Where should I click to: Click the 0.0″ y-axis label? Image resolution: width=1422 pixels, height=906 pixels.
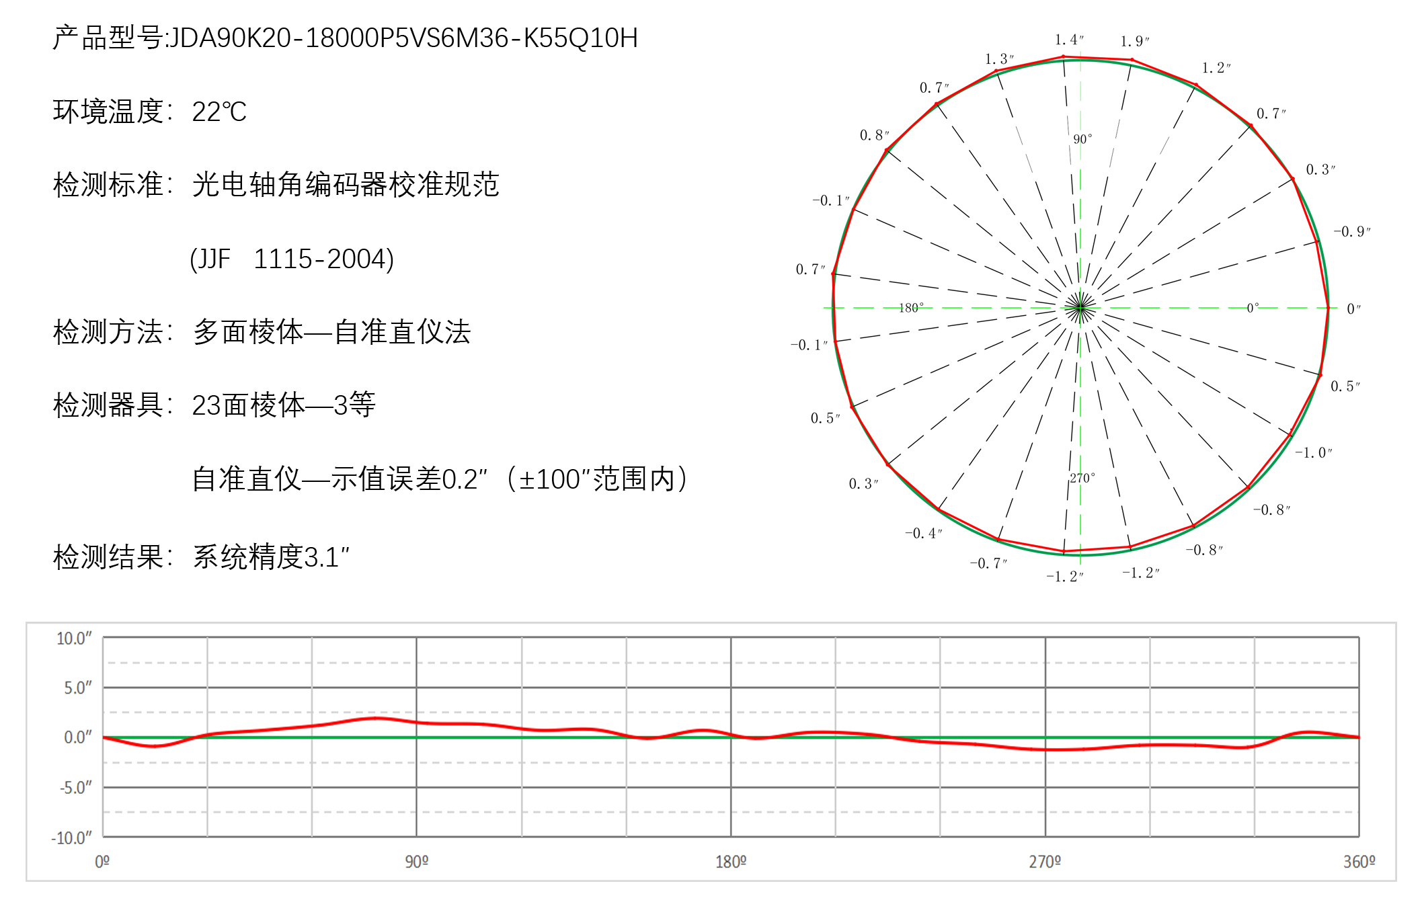click(77, 737)
